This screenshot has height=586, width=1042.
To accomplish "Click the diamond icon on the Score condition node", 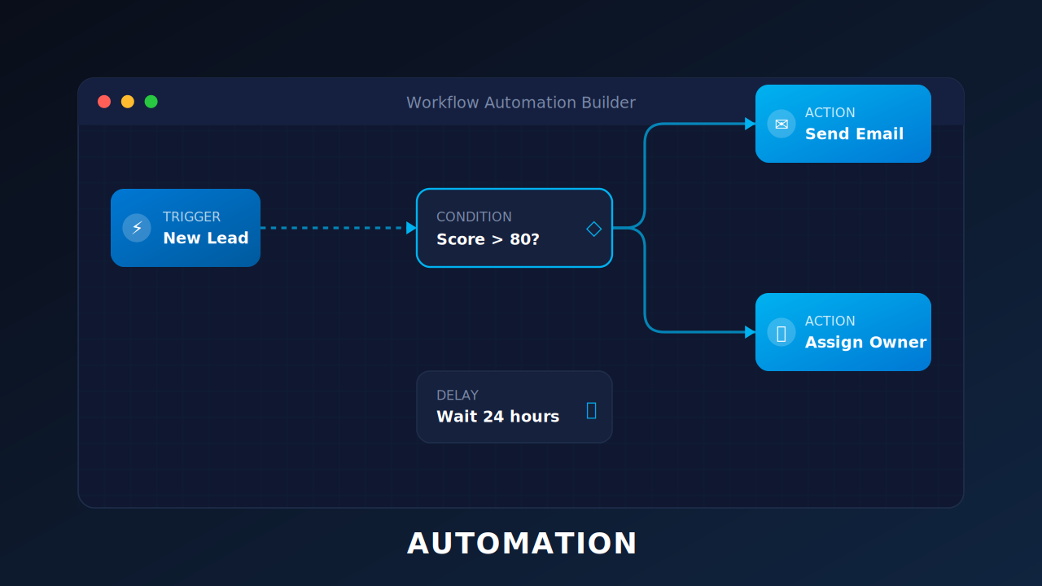I will pos(594,229).
